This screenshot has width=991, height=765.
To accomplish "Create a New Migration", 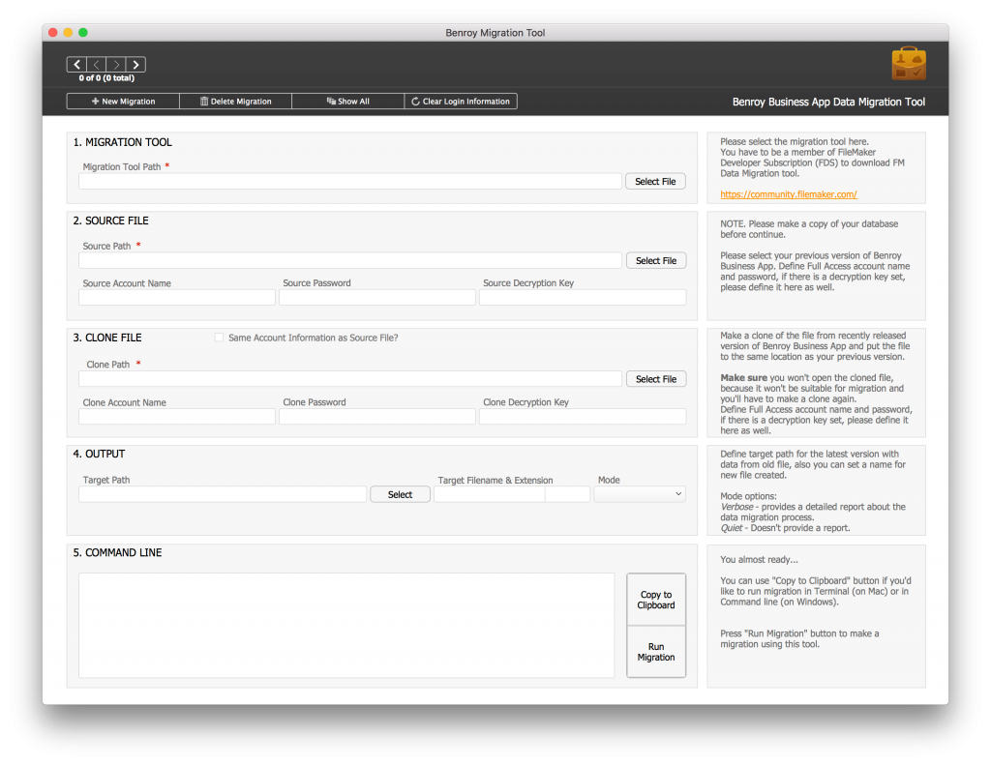I will coord(123,102).
